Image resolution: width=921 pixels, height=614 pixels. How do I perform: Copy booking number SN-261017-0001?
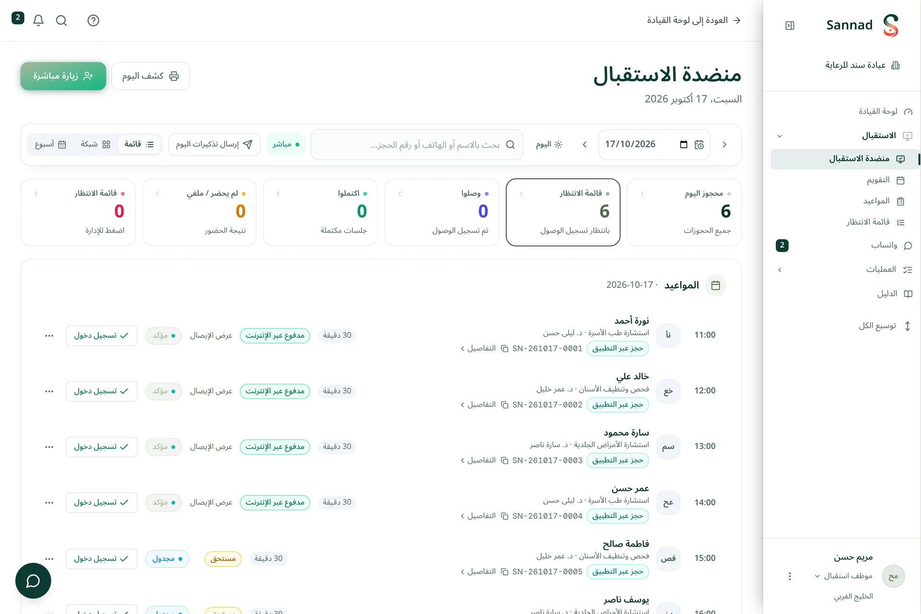tap(505, 349)
